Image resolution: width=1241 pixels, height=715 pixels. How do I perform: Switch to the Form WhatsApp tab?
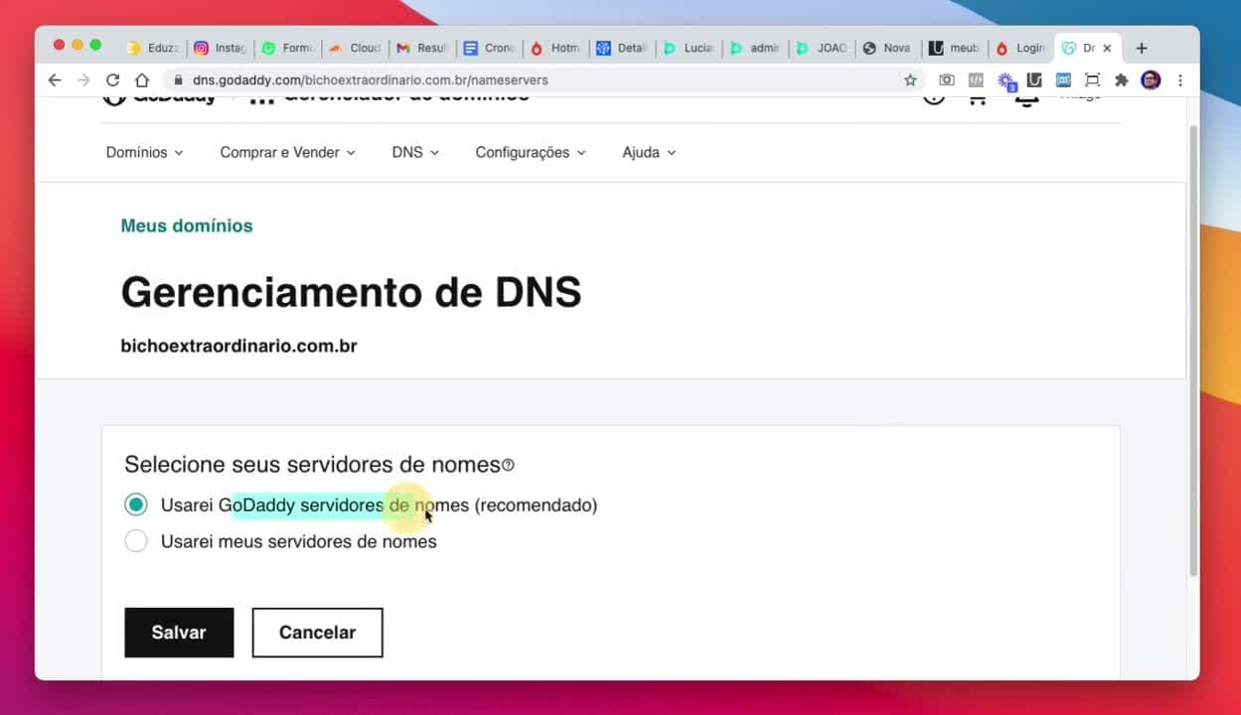pos(288,48)
